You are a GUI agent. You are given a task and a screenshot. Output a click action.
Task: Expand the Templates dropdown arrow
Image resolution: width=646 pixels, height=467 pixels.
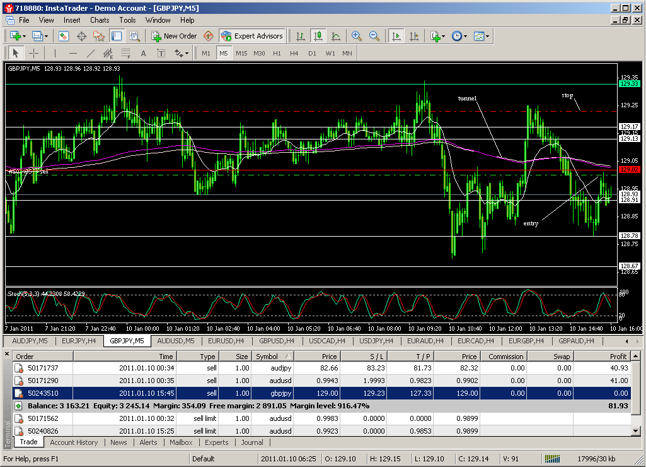487,37
